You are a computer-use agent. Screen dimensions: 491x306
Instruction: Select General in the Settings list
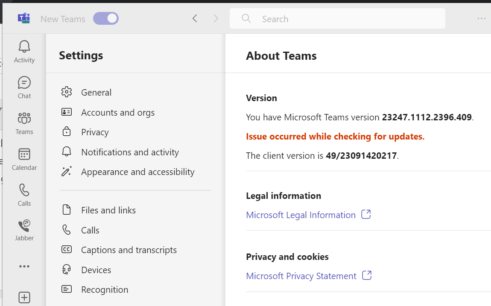pos(96,93)
